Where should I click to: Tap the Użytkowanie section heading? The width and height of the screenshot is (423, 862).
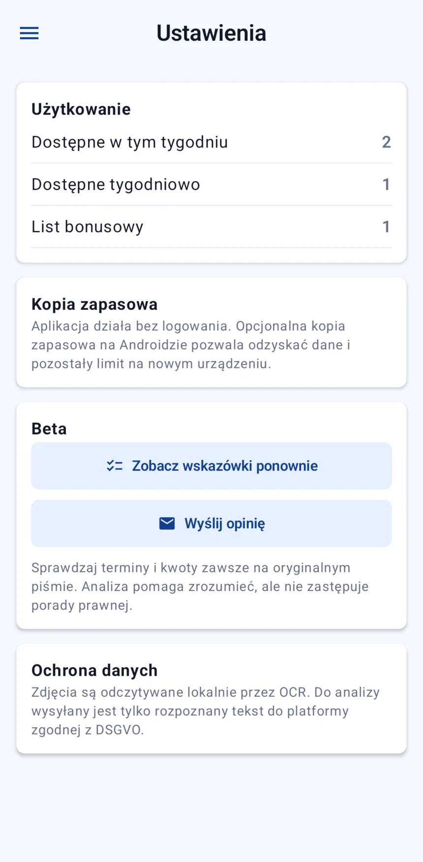tap(81, 109)
